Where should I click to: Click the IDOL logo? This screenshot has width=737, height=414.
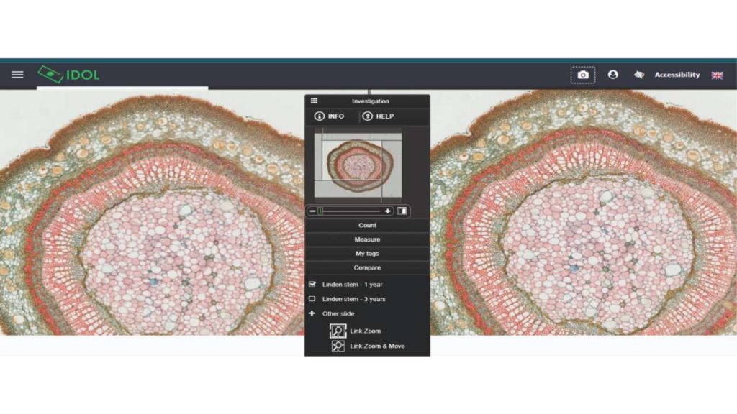69,75
